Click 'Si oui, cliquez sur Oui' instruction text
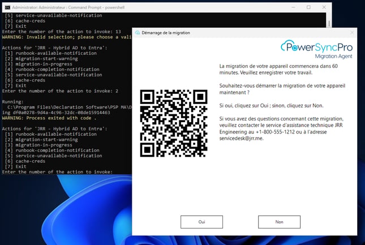This screenshot has width=365, height=245. click(271, 106)
